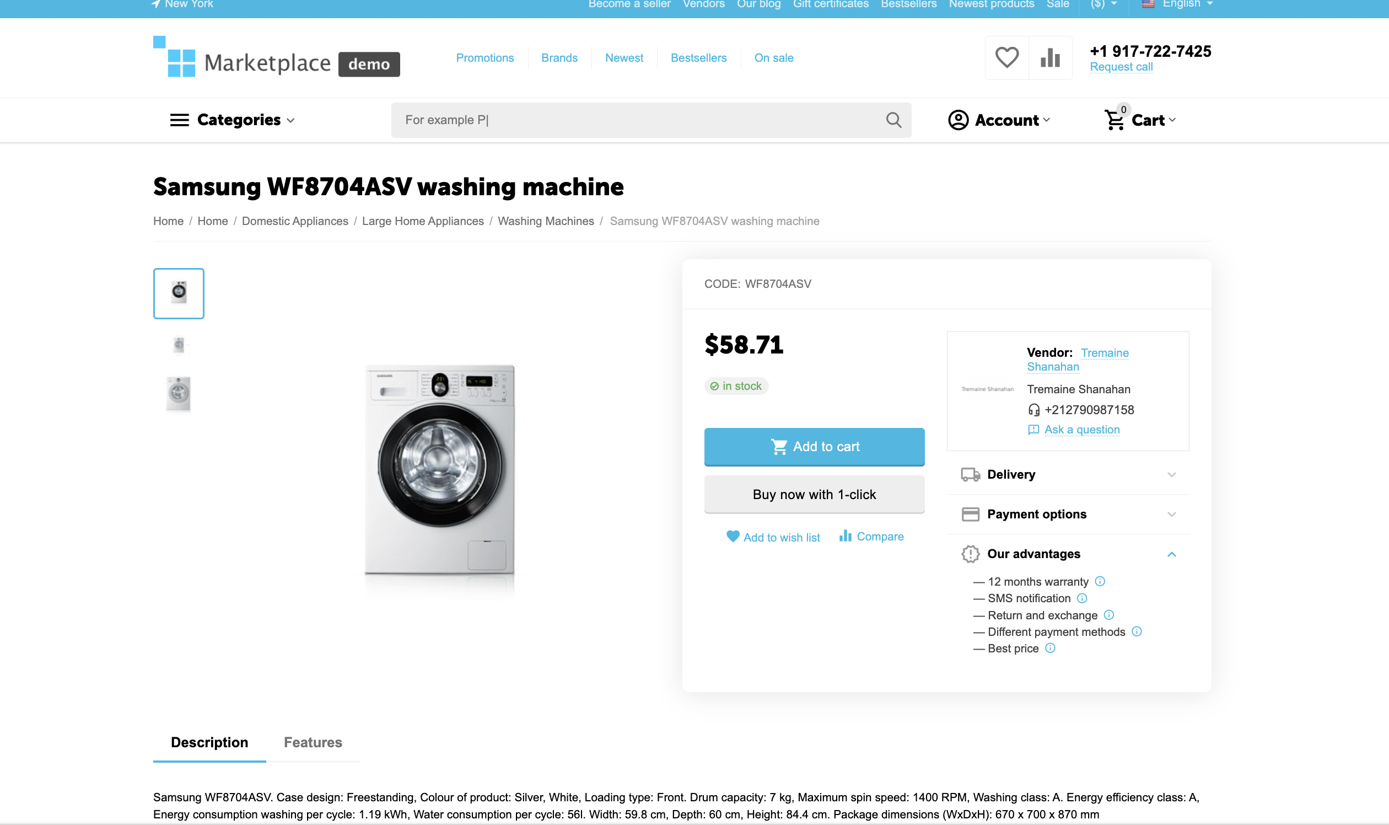Click info icon next to 12 months warranty
The width and height of the screenshot is (1389, 825).
click(x=1100, y=581)
